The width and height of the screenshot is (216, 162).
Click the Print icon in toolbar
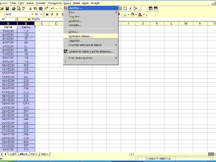[13, 8]
